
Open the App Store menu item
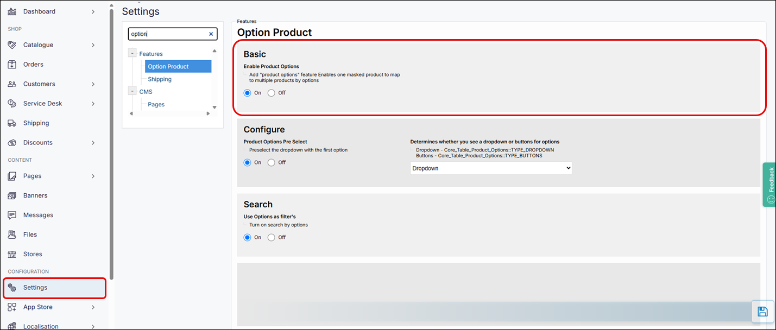(38, 307)
